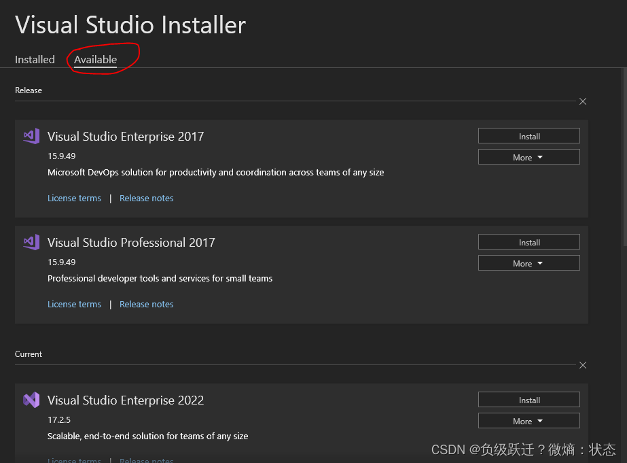Click the Visual Studio Professional 2017 title

click(x=131, y=243)
